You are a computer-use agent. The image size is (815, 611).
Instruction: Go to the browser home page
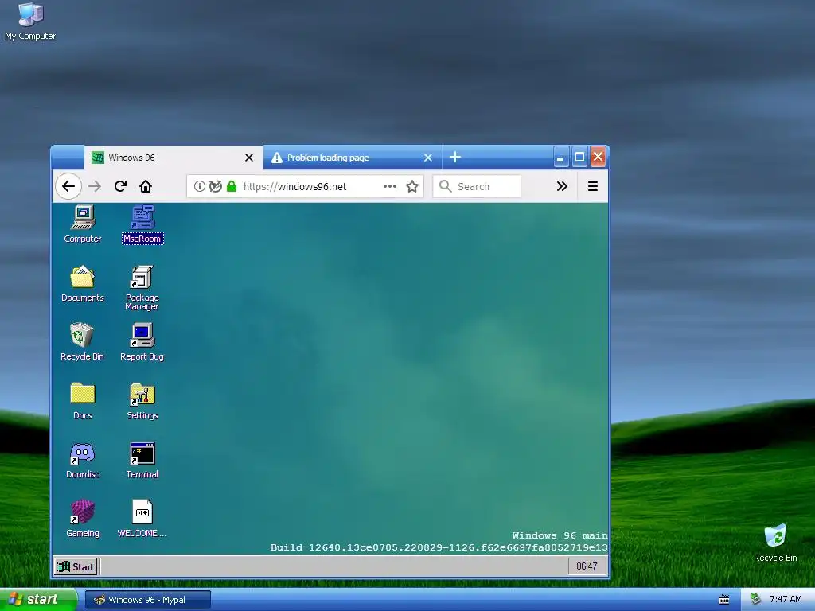pos(146,186)
